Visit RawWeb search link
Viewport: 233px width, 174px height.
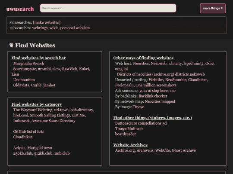click(x=70, y=69)
